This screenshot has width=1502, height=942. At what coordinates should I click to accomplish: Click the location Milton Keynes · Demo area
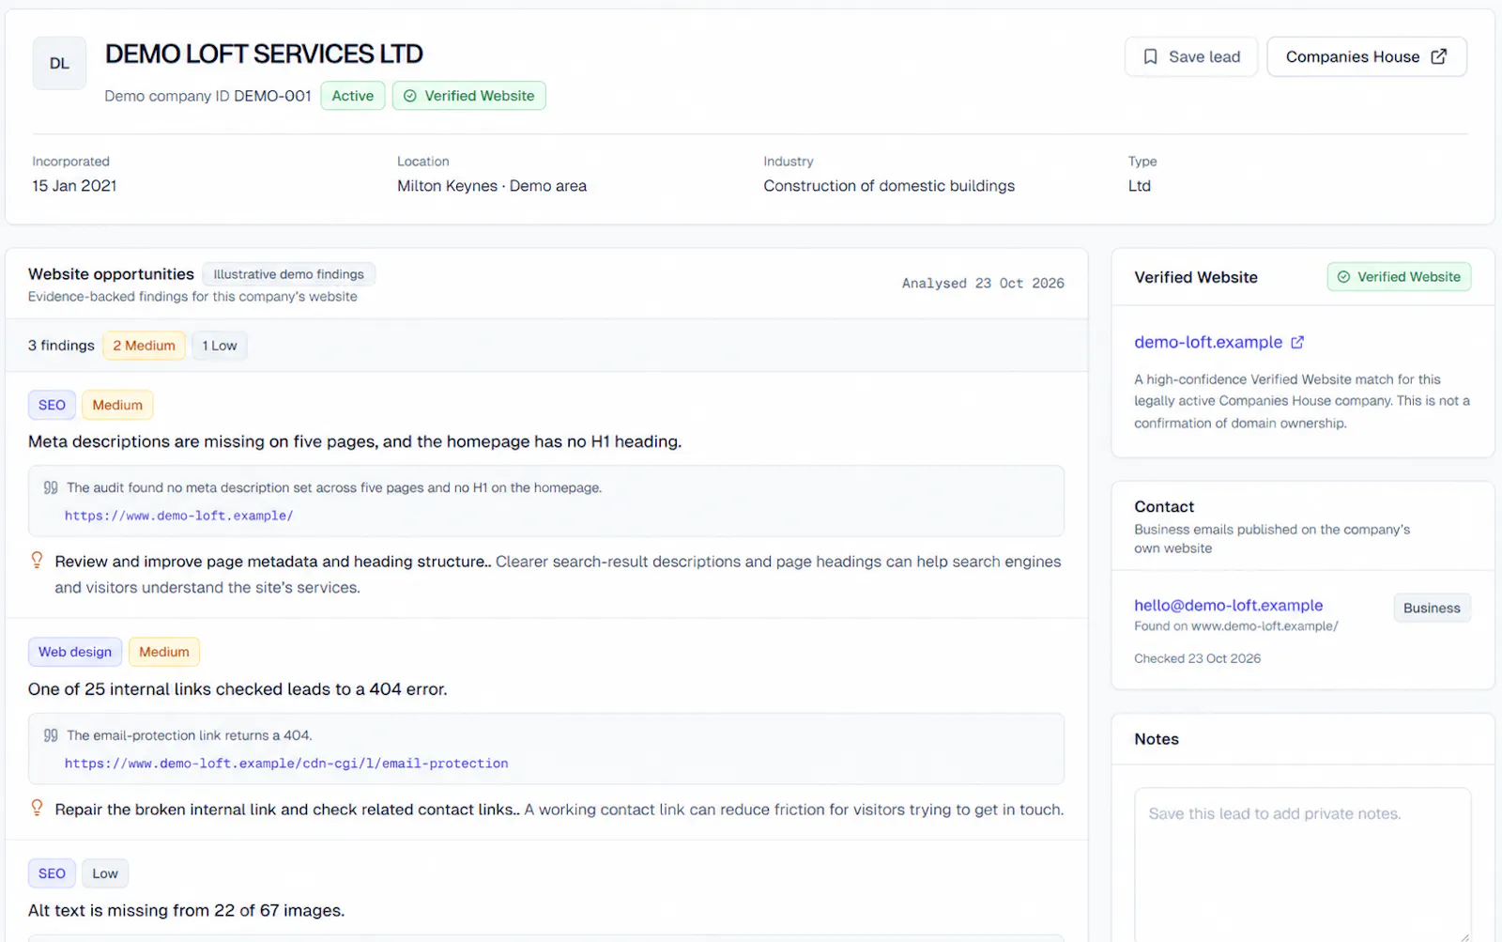492,186
